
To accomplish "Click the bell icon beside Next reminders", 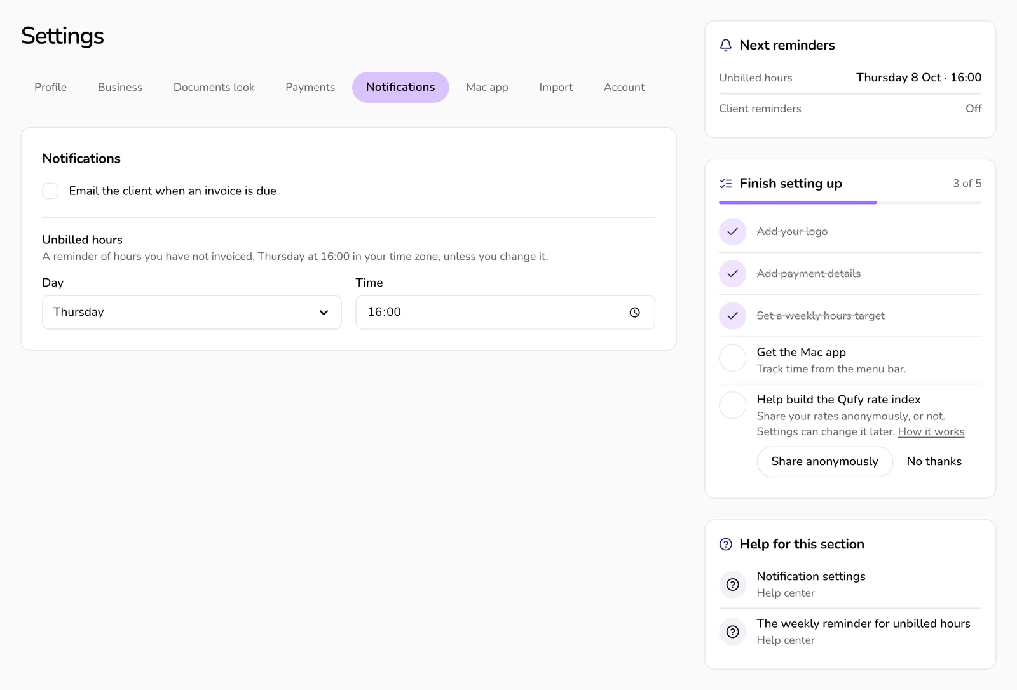I will click(725, 45).
